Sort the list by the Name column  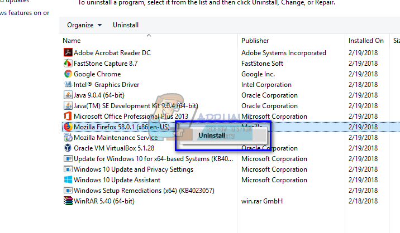click(x=72, y=41)
